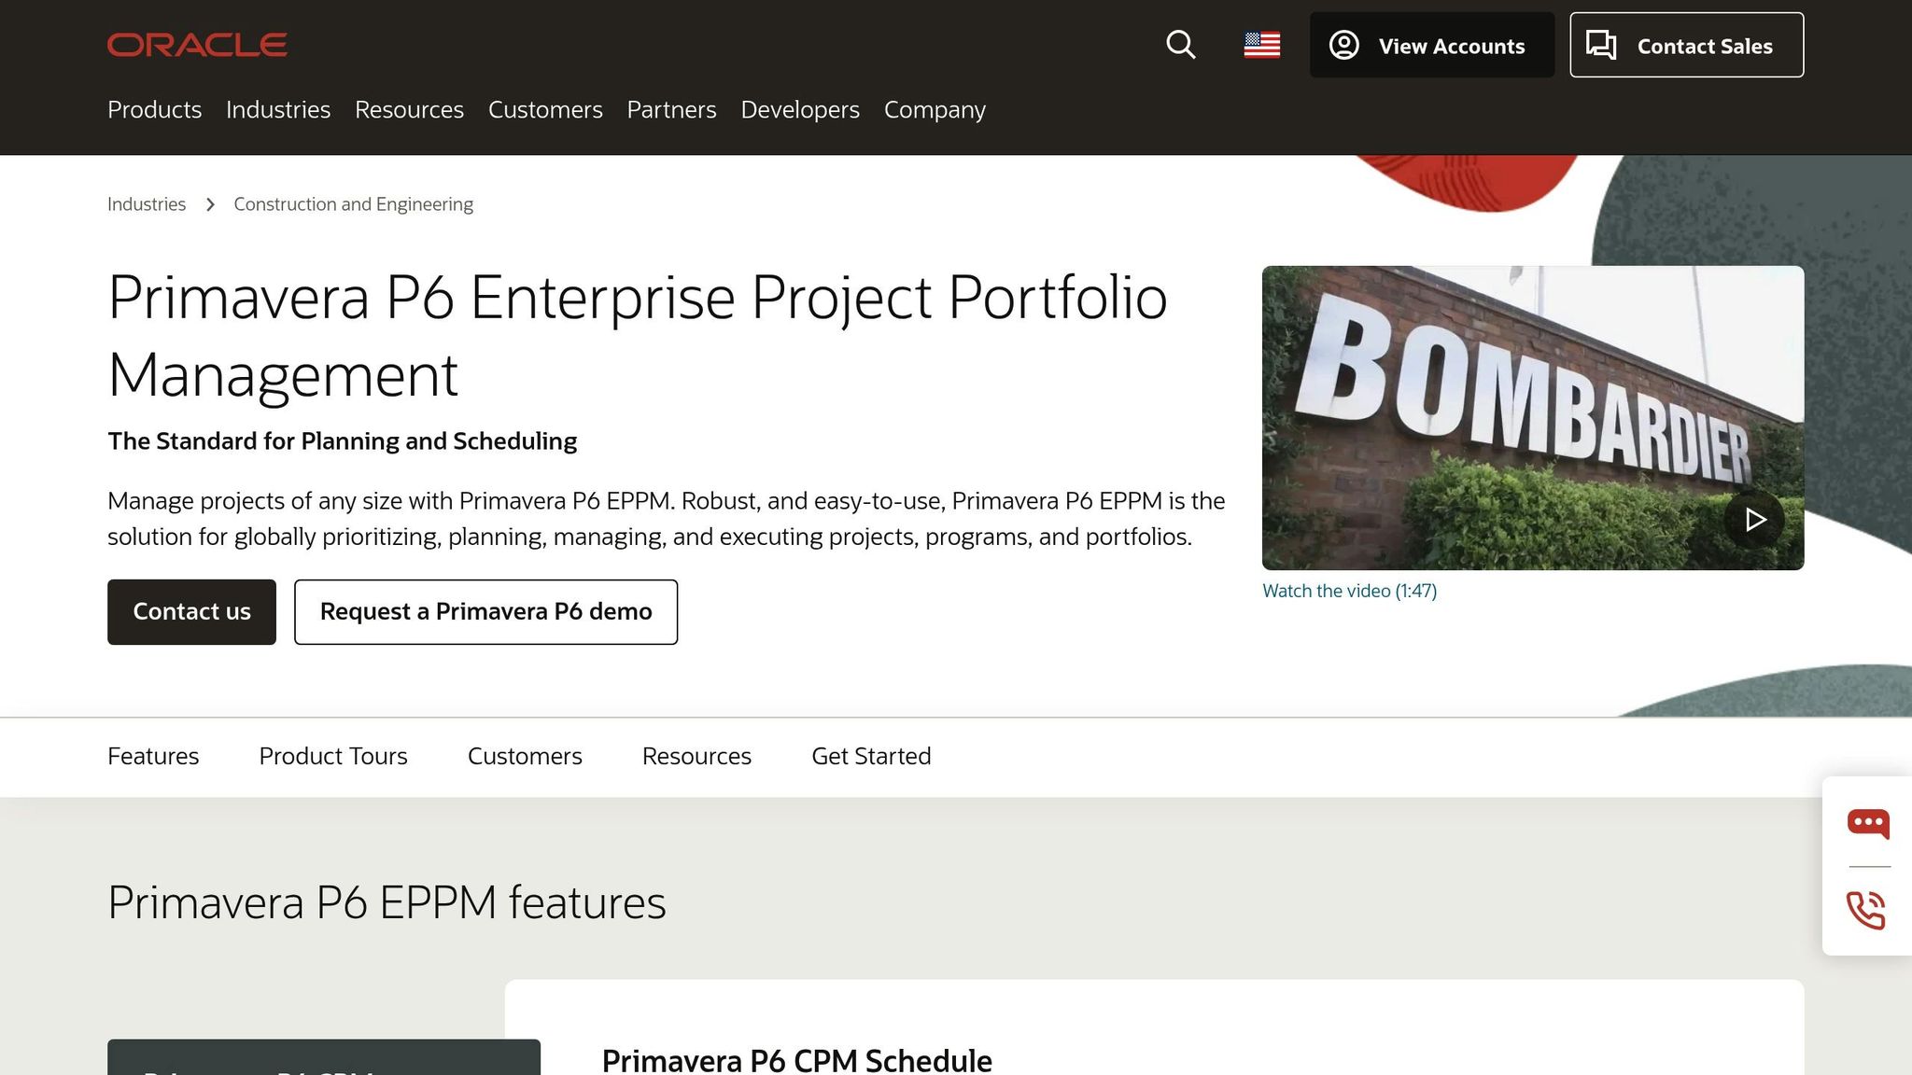Open the Company menu
Screen dimensions: 1912x1075
pyautogui.click(x=935, y=110)
